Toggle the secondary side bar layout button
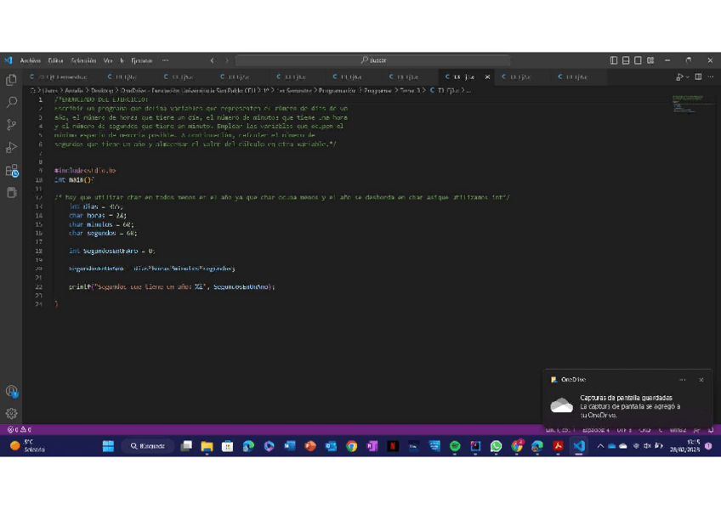The height and width of the screenshot is (509, 721). pos(638,60)
